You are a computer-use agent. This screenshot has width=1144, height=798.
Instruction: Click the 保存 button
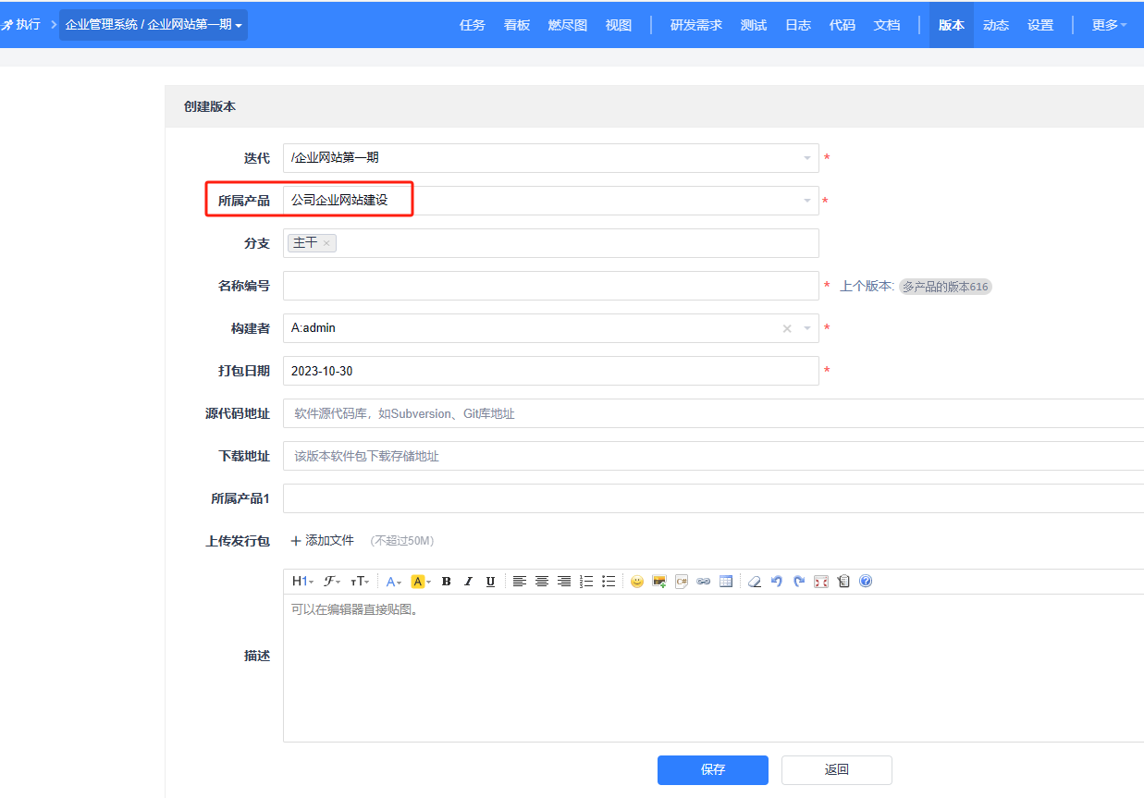[x=712, y=769]
